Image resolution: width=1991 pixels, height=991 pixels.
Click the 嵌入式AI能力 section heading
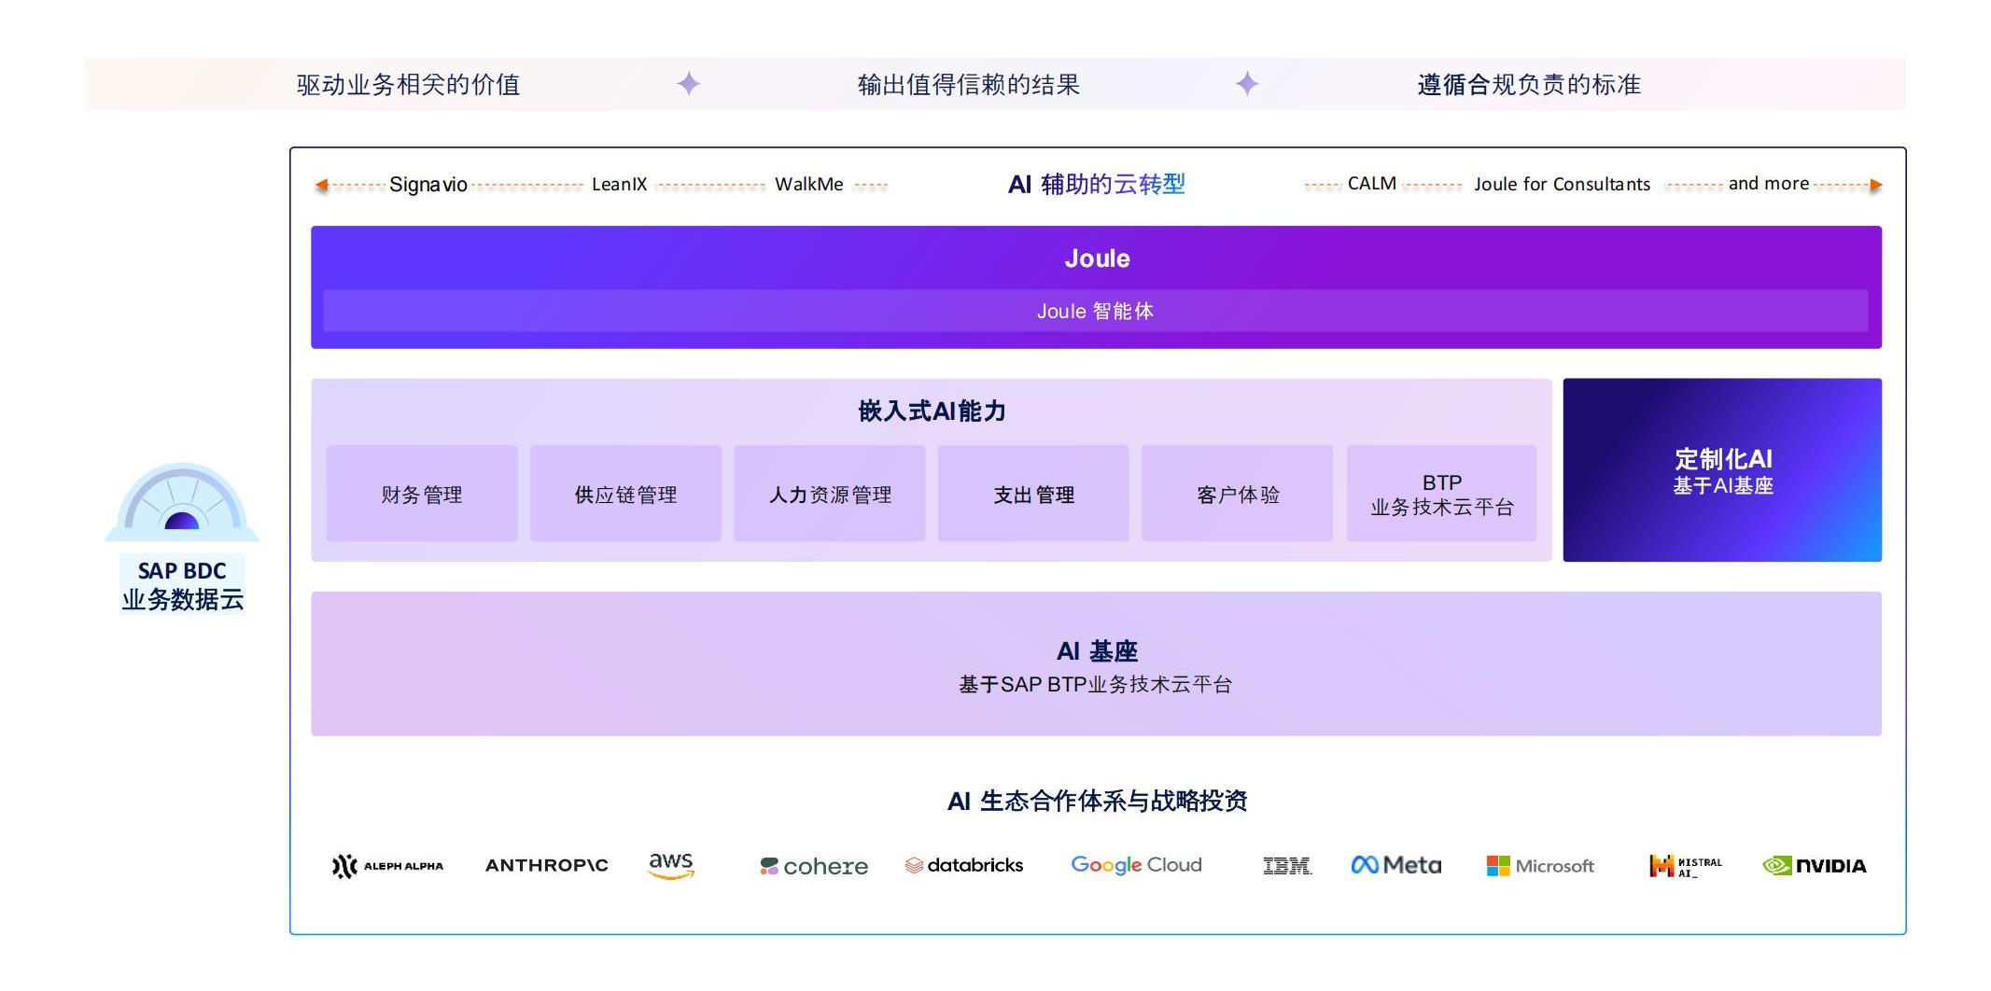tap(932, 410)
